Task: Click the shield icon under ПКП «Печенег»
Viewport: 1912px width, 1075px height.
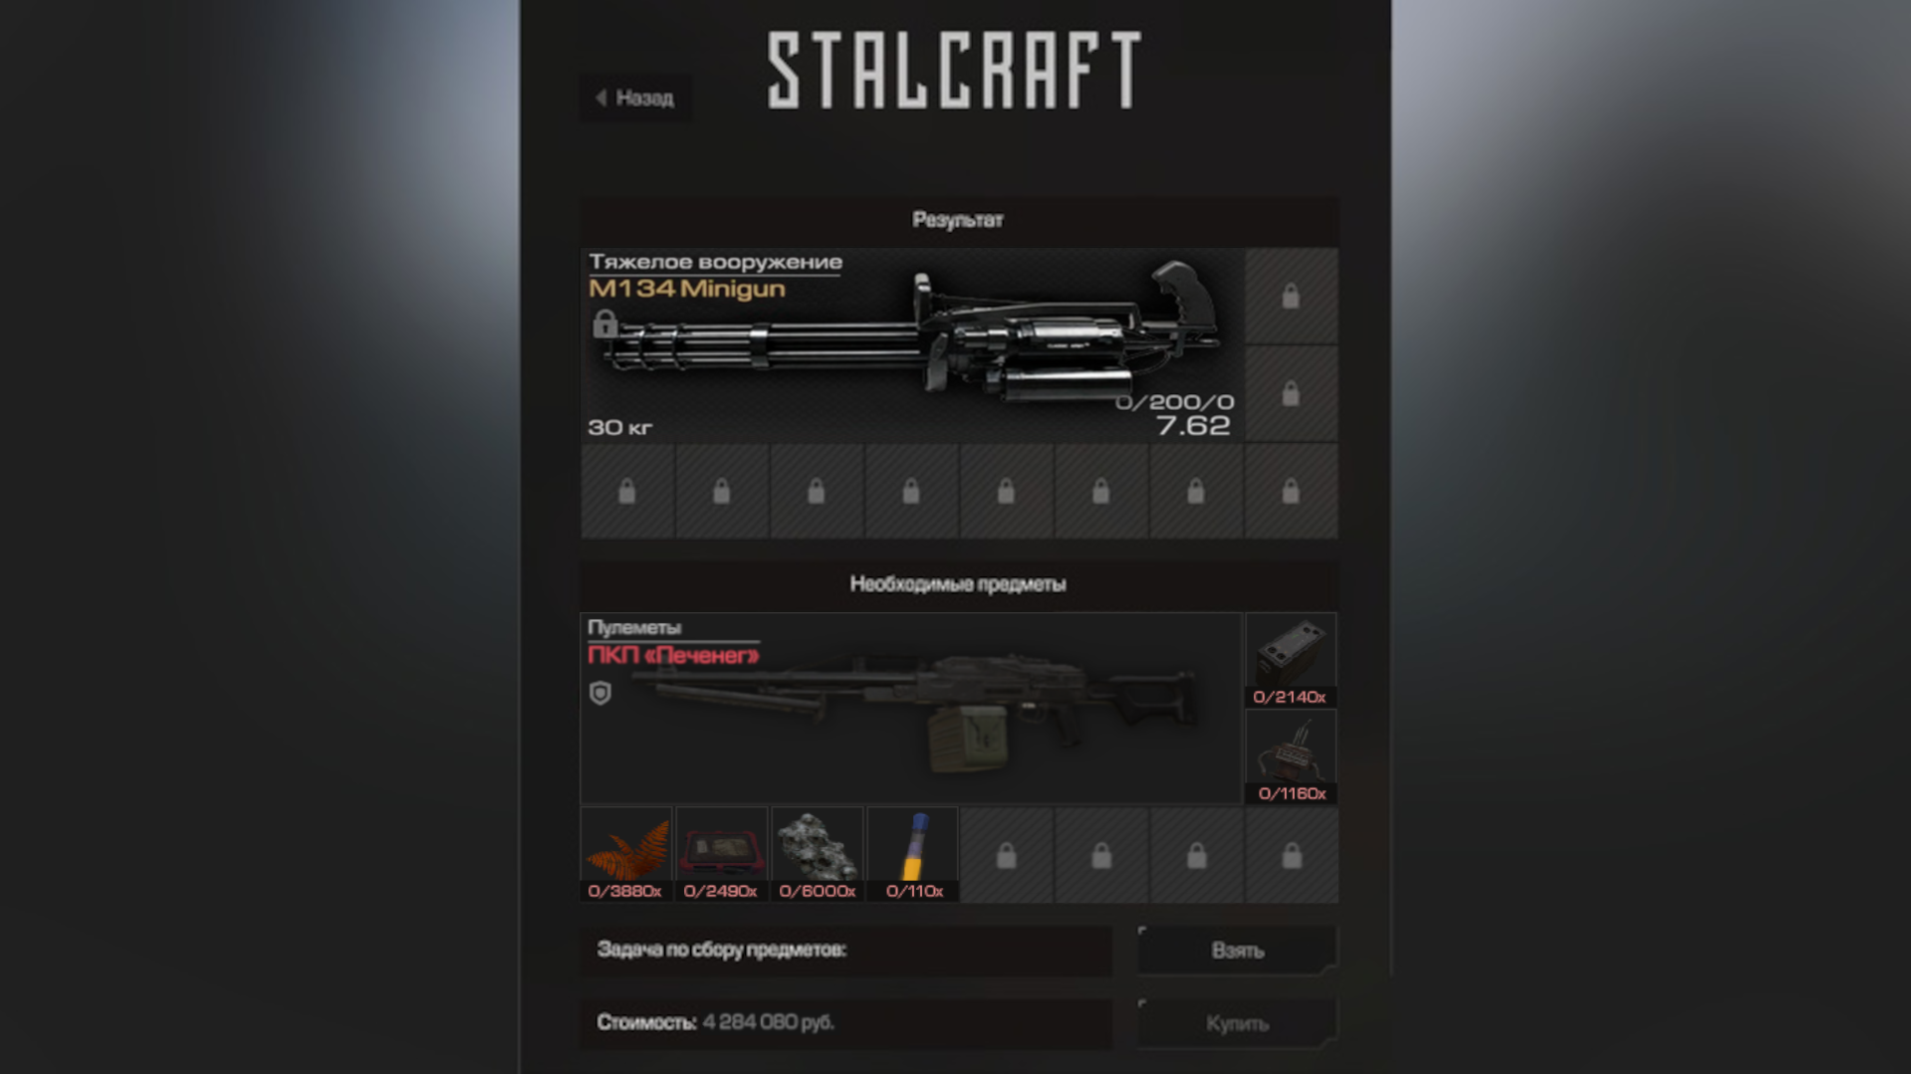Action: click(x=599, y=693)
